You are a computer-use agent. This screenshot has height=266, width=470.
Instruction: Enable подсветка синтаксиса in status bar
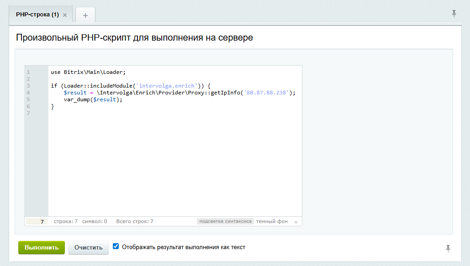click(x=225, y=221)
